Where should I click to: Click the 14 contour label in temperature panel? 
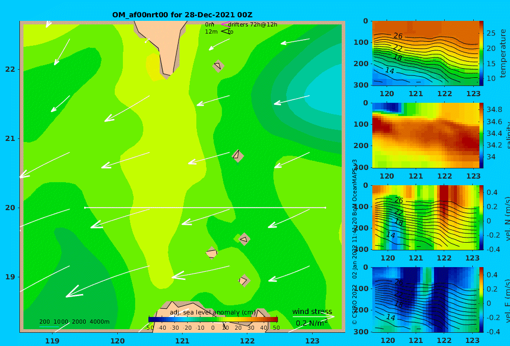coord(389,70)
